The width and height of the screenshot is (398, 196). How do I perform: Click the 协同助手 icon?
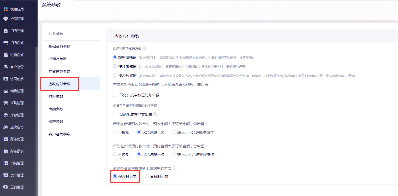pyautogui.click(x=6, y=79)
